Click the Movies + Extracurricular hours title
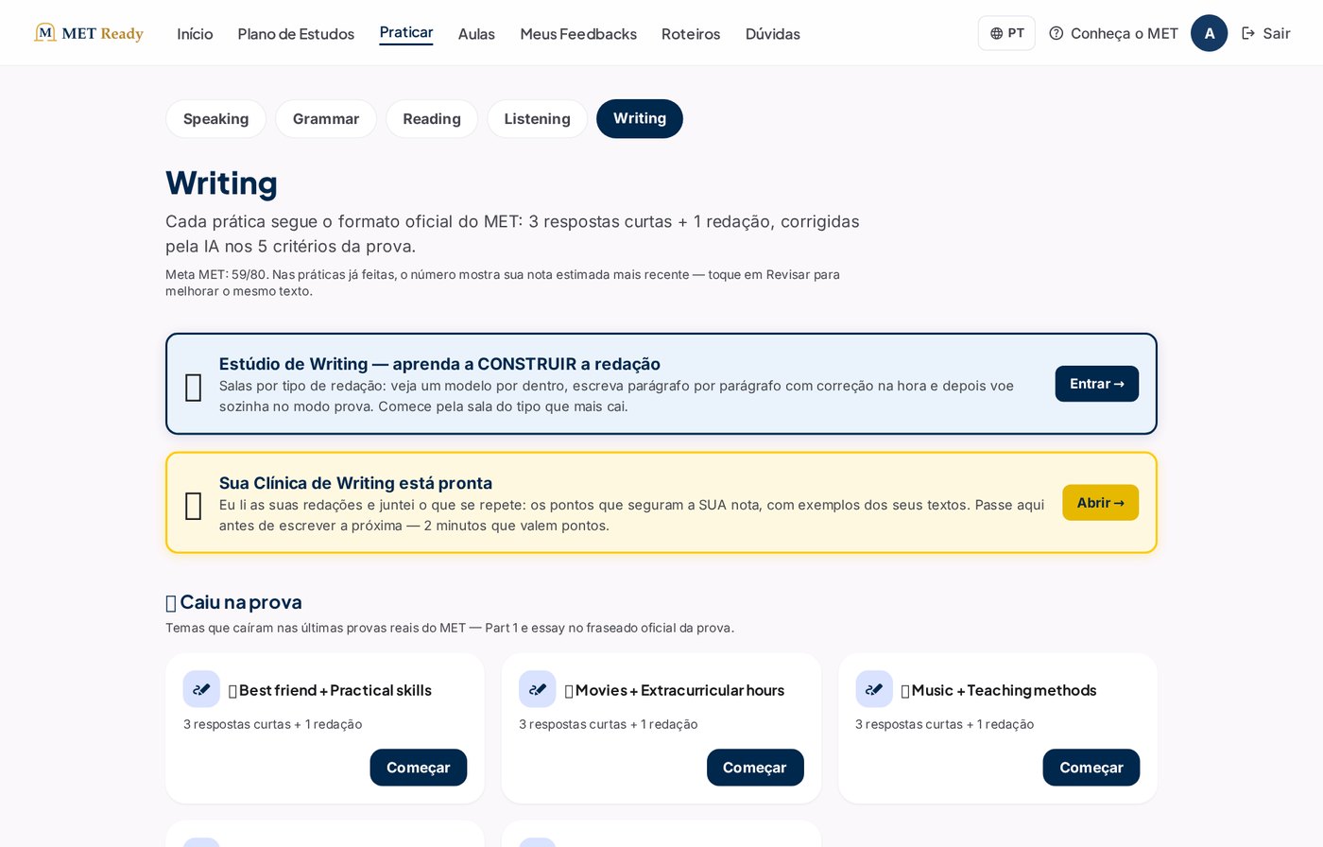The image size is (1323, 847). 675,690
